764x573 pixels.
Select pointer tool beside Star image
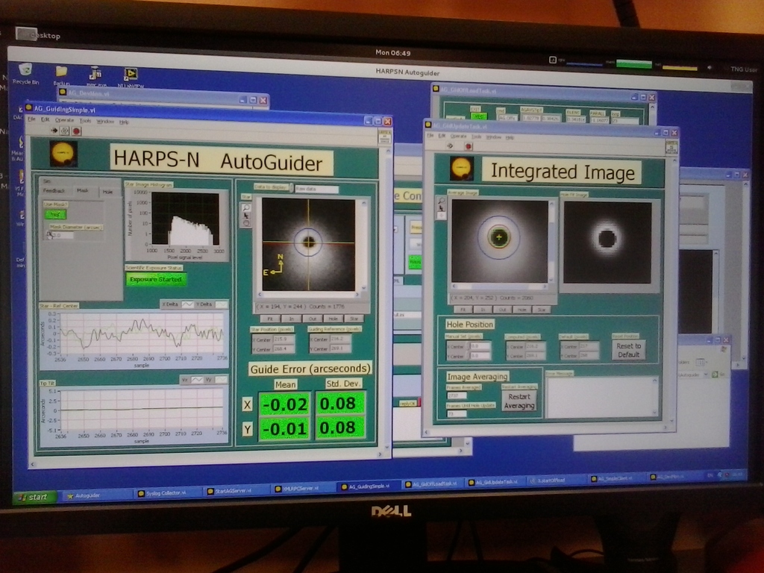point(246,216)
